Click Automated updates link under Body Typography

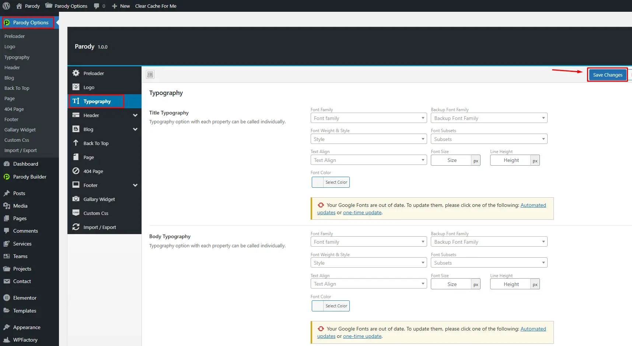pyautogui.click(x=533, y=329)
